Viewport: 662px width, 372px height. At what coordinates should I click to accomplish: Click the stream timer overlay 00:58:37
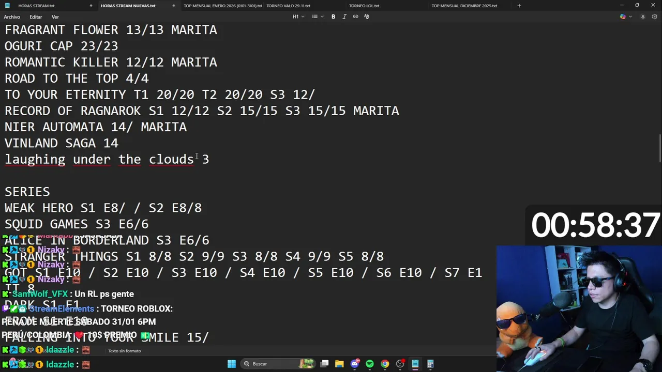[595, 225]
